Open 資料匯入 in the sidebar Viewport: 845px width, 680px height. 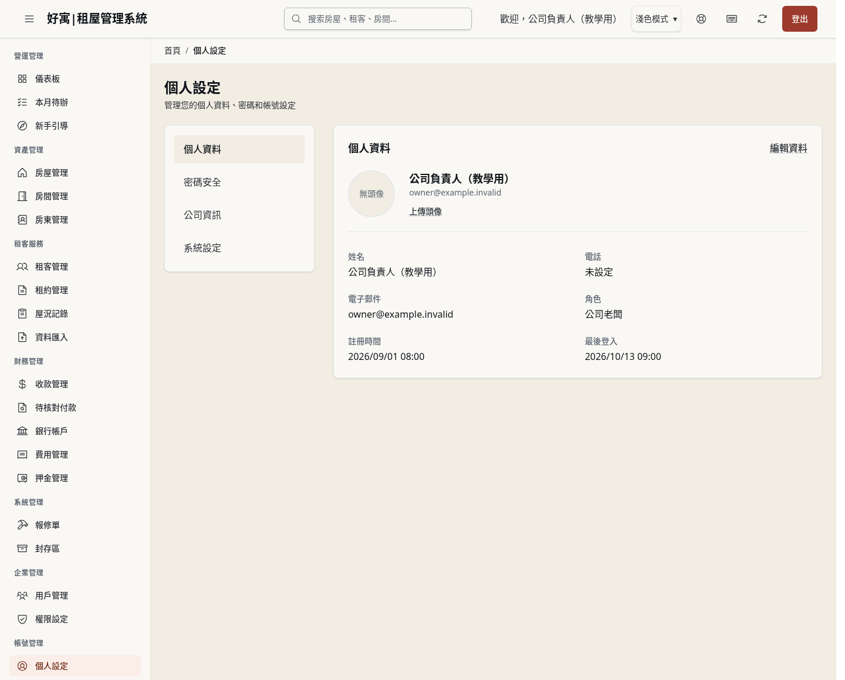(x=75, y=337)
